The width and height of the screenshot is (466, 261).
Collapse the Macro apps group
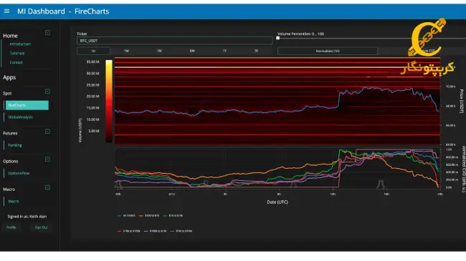coord(47,187)
